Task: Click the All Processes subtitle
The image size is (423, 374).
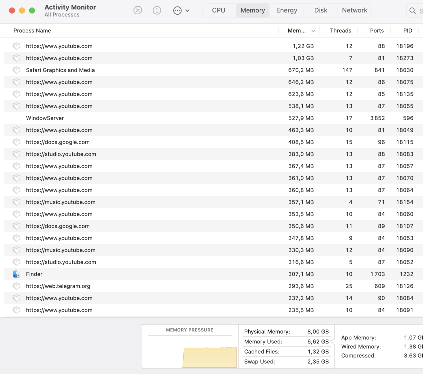Action: point(62,15)
